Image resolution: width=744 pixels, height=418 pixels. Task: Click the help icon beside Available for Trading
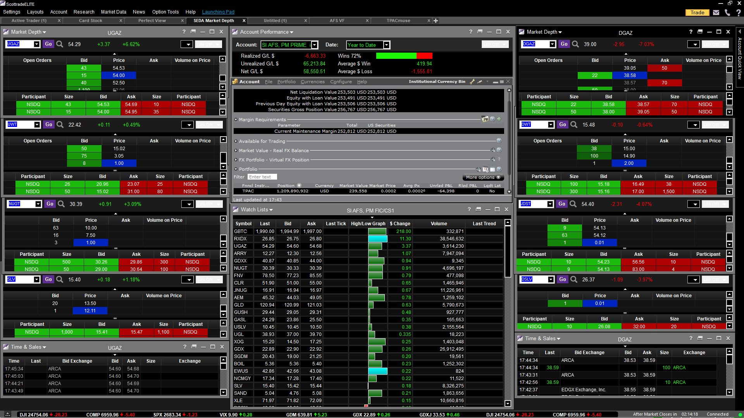[x=499, y=141]
